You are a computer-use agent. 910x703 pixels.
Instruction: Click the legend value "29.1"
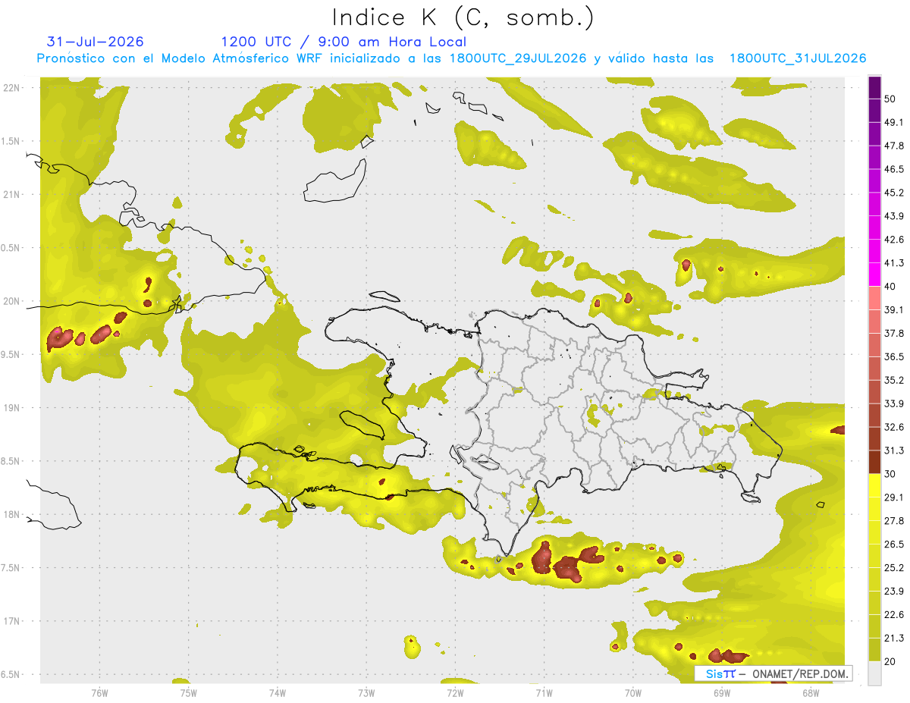coord(894,497)
